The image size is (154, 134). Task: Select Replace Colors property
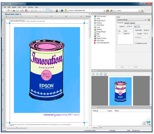click(x=101, y=38)
